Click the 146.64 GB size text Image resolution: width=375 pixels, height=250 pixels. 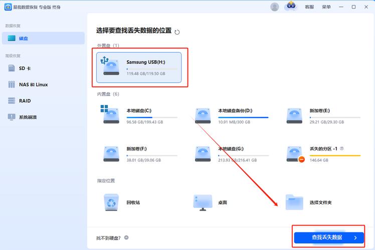pyautogui.click(x=319, y=160)
